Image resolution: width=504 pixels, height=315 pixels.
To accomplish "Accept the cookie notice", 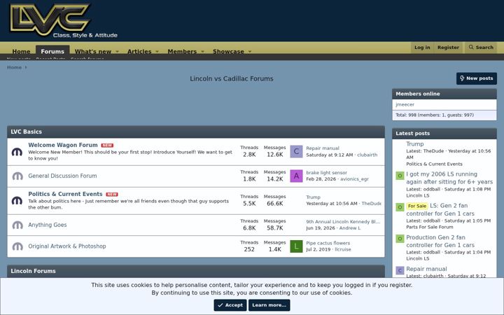I will pos(230,305).
